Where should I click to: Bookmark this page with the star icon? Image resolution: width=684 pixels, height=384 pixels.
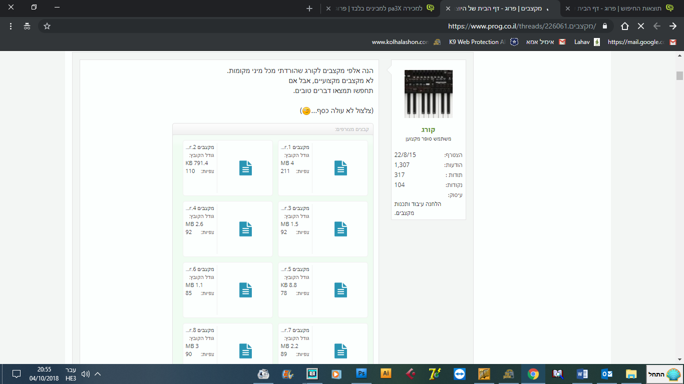(x=47, y=26)
